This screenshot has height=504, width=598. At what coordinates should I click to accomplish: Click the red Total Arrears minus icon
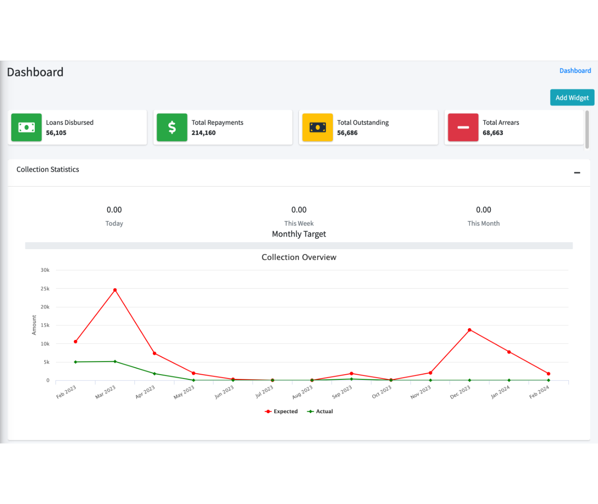pyautogui.click(x=463, y=127)
